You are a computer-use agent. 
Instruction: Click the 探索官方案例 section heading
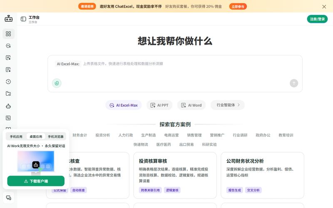pyautogui.click(x=175, y=124)
